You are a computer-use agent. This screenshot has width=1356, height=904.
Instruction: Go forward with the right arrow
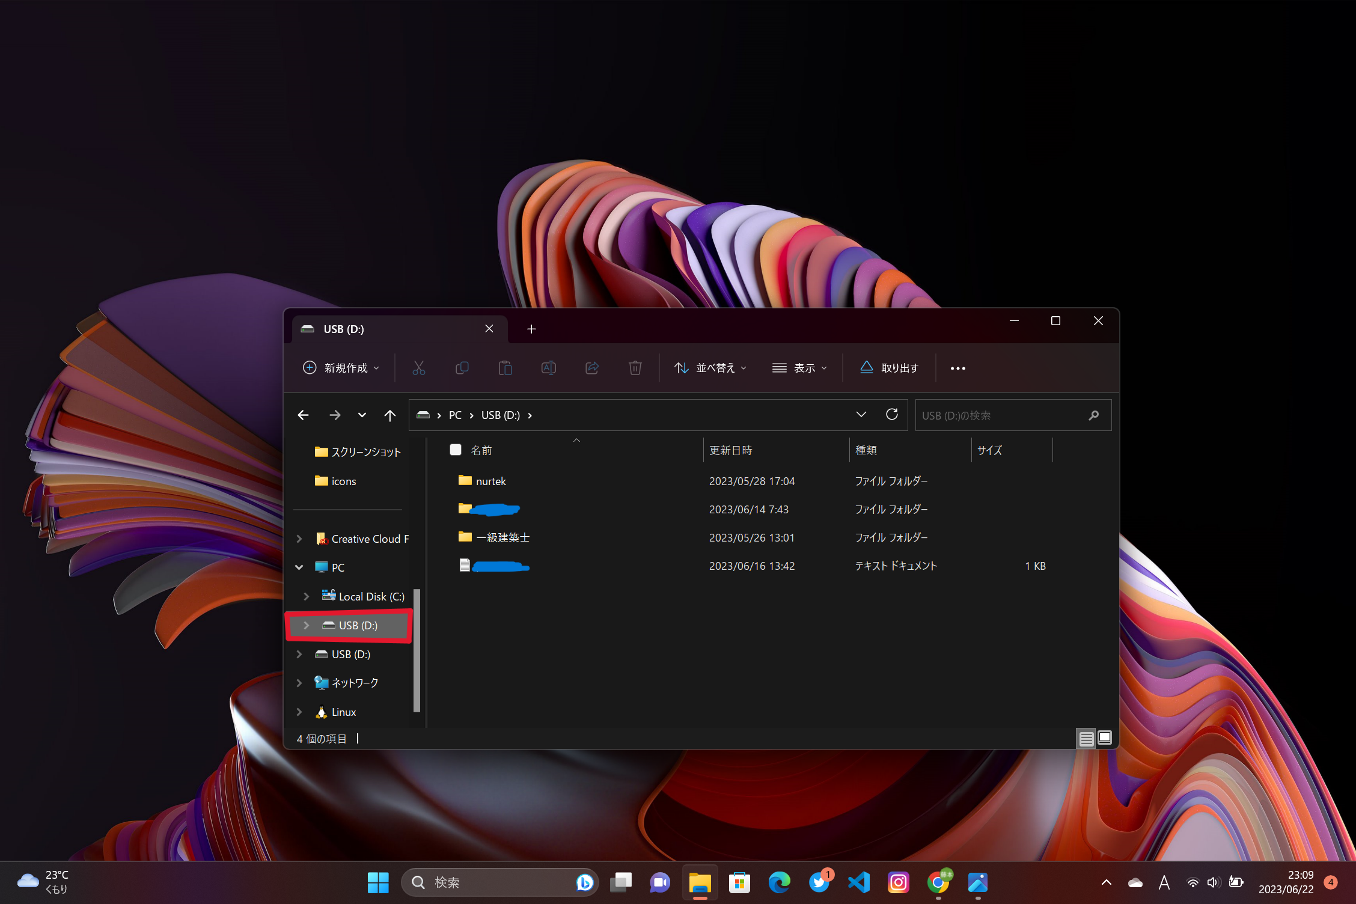335,415
